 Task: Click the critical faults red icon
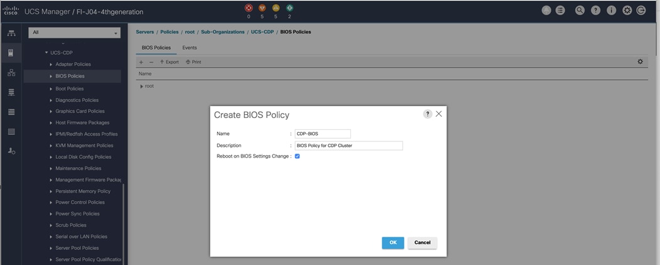coord(248,8)
